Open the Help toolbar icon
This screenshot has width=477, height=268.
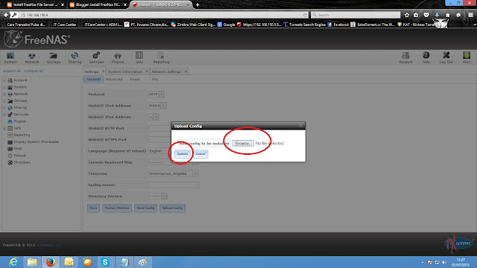coord(426,57)
